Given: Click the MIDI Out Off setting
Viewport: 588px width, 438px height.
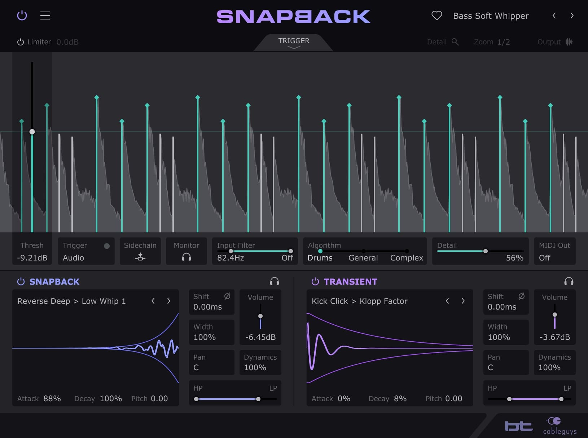Looking at the screenshot, I should click(x=544, y=258).
